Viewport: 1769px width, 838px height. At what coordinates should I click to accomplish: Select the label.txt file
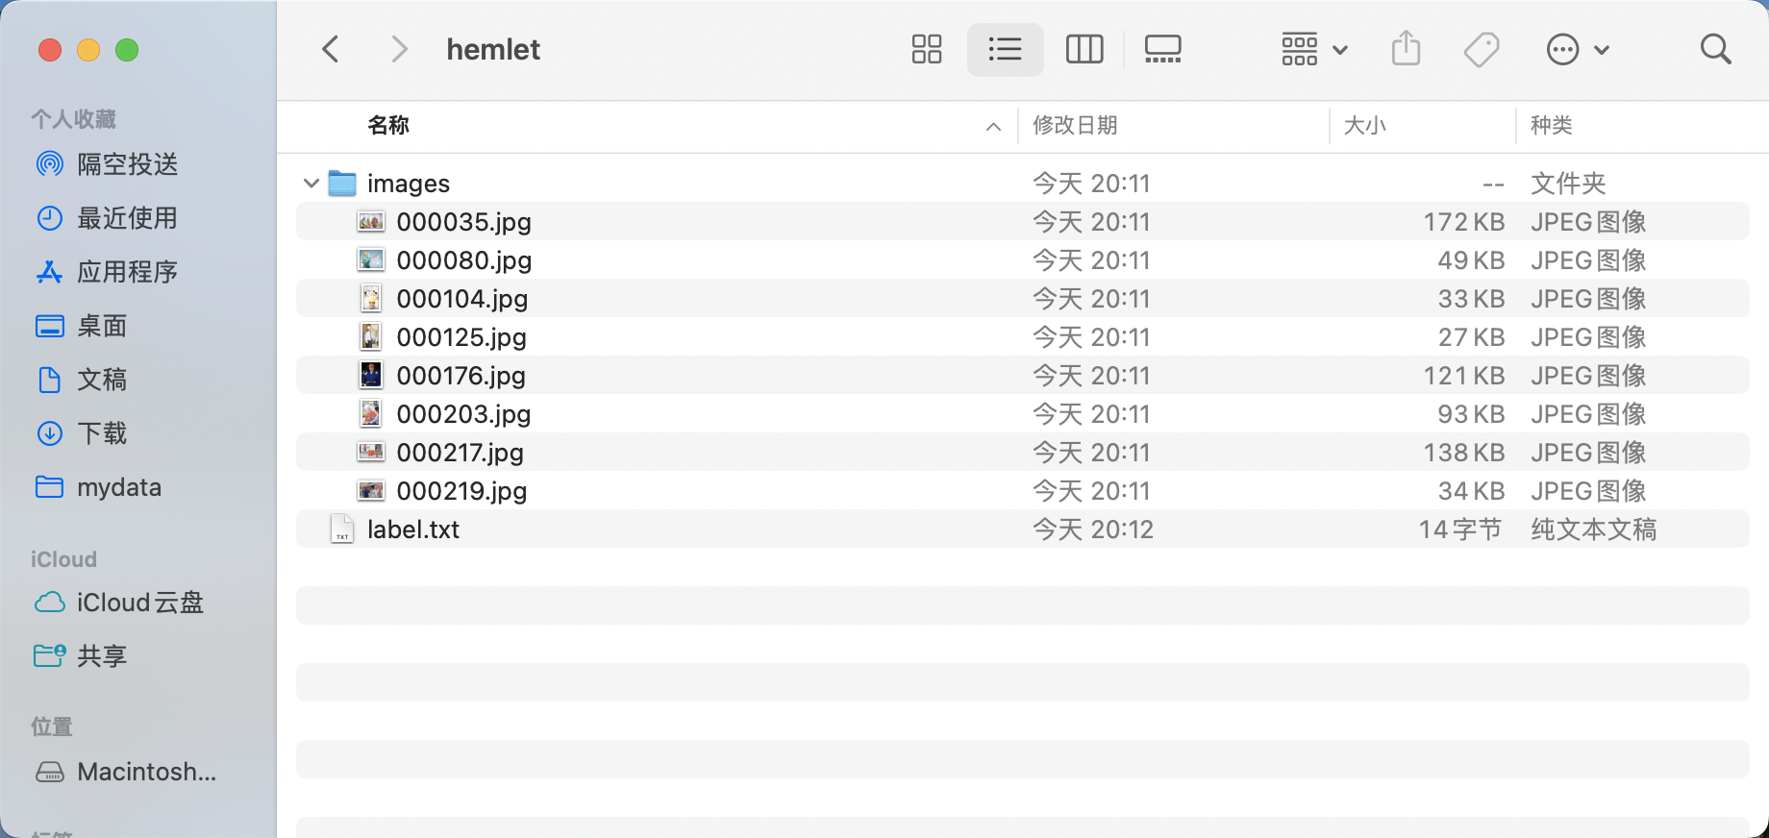pyautogui.click(x=412, y=530)
